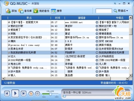Image resolution: width=134 pixels, height=101 pixels.
Task: Click the list's scroll down arrow
Action: pyautogui.click(x=131, y=75)
